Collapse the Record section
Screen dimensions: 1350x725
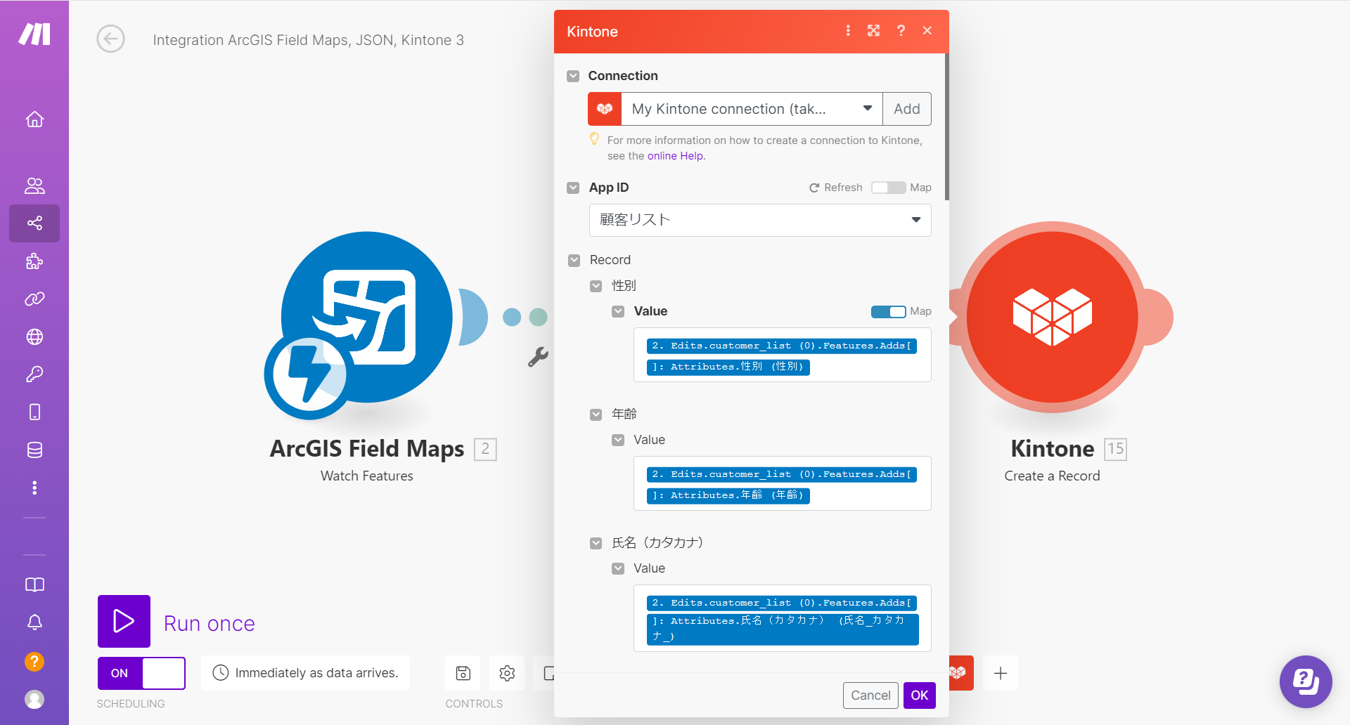click(x=574, y=259)
